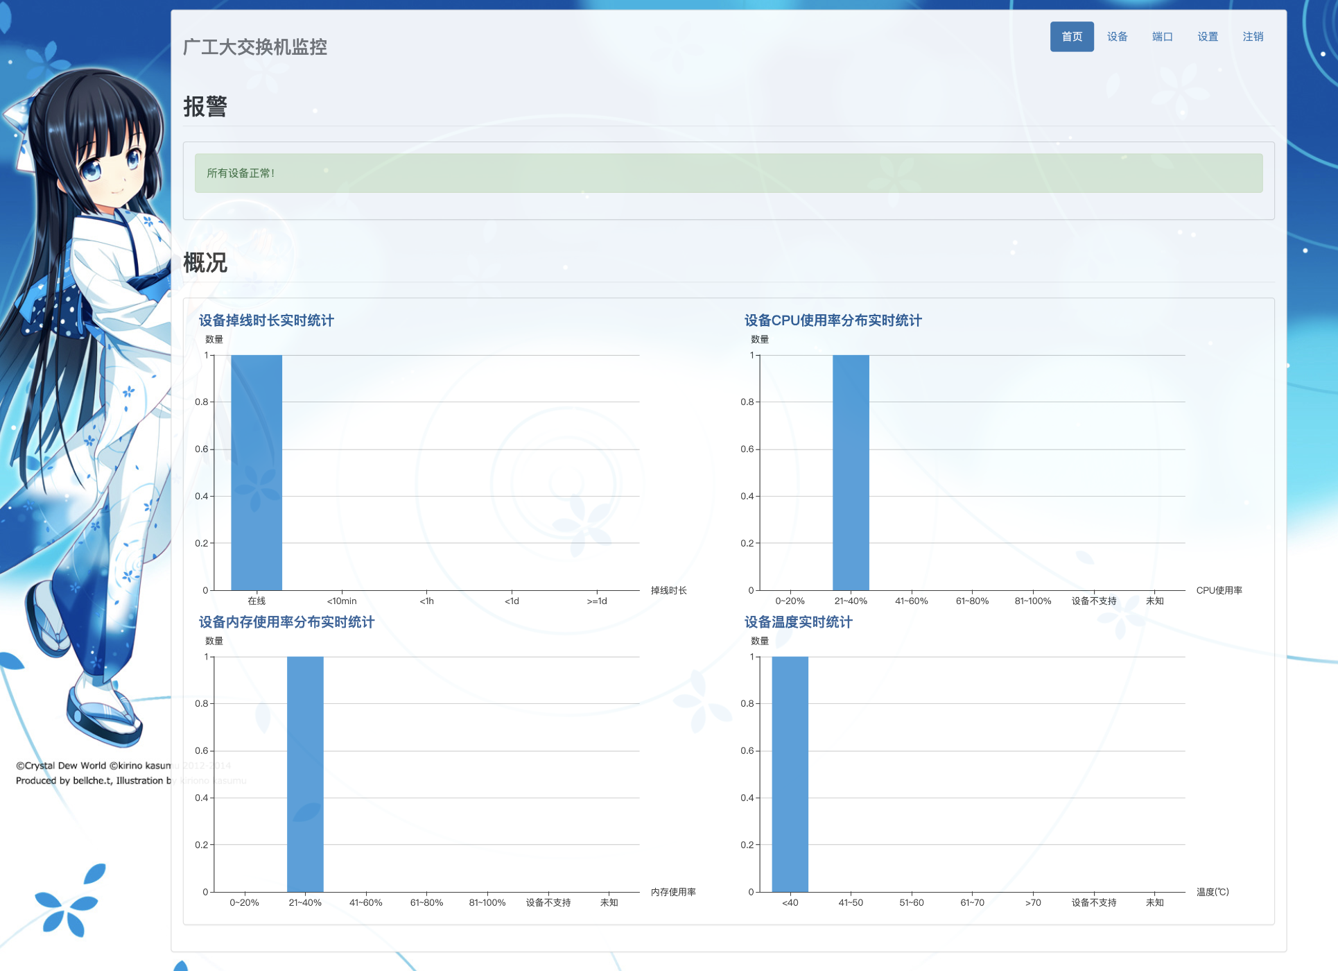The image size is (1338, 971).
Task: Click the 未知 label in the temperature chart
Action: [x=1155, y=903]
